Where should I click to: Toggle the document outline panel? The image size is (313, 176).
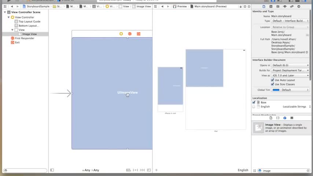coord(52,170)
